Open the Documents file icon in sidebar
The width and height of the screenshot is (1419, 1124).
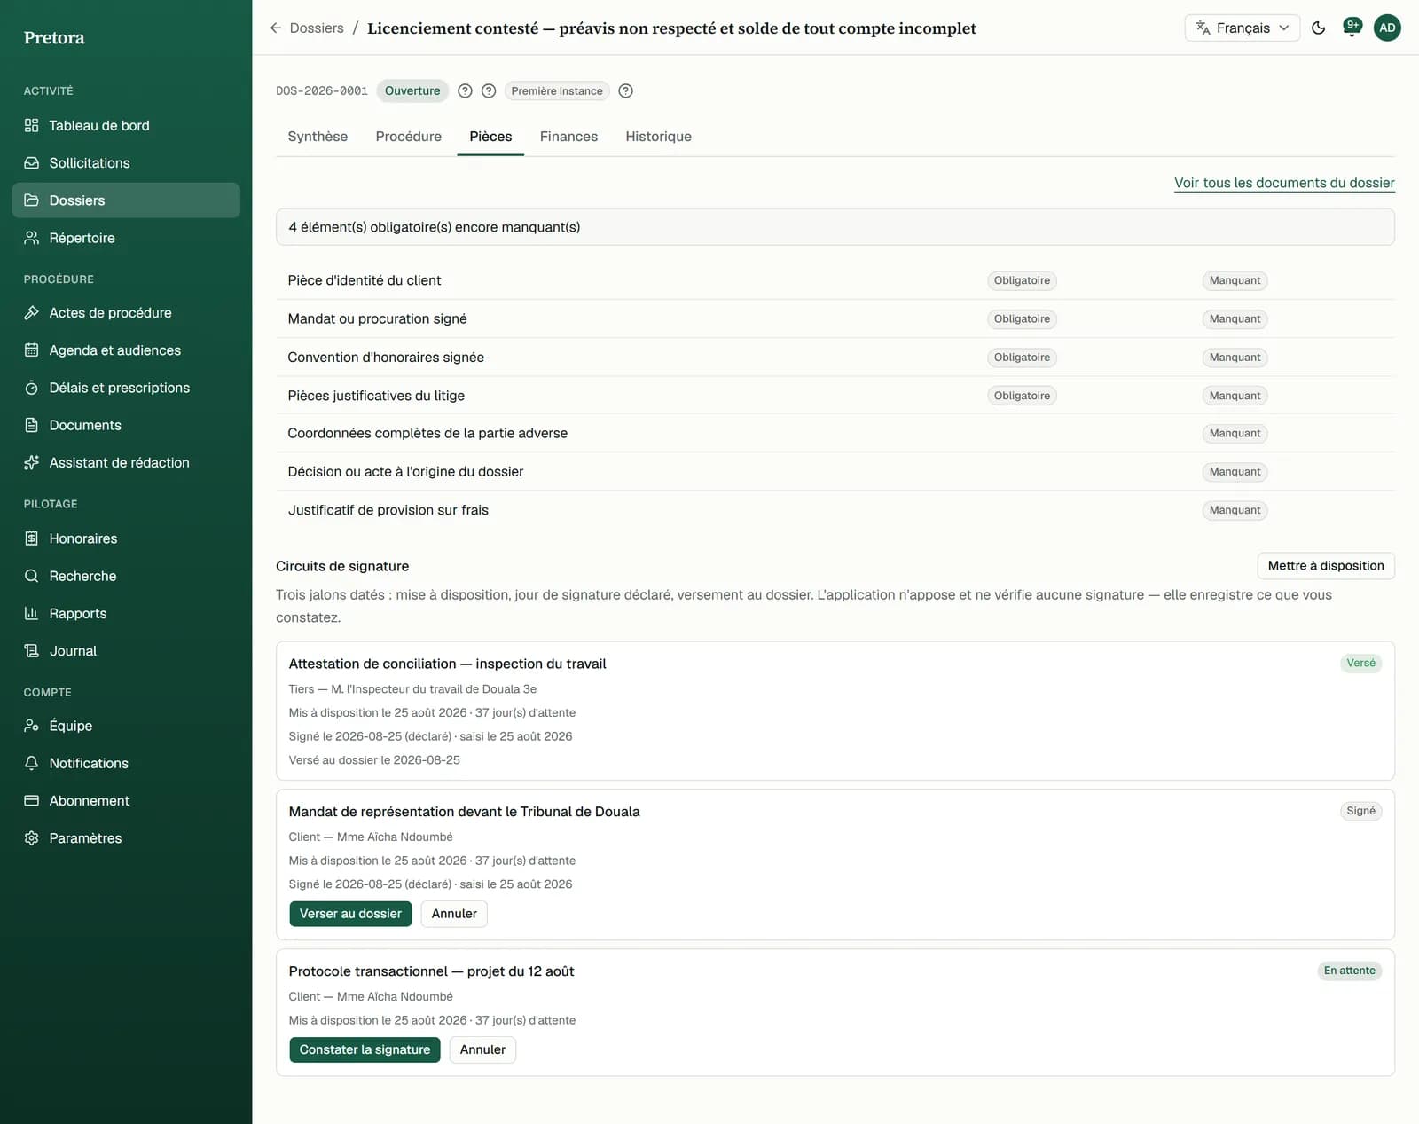(x=31, y=425)
